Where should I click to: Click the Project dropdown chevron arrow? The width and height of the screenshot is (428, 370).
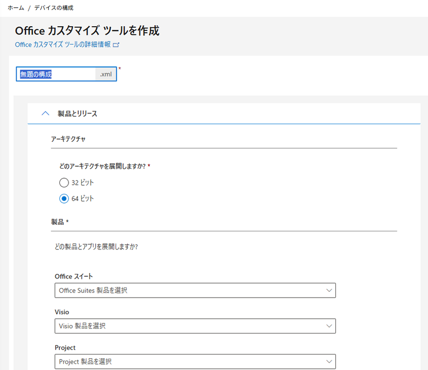(329, 361)
